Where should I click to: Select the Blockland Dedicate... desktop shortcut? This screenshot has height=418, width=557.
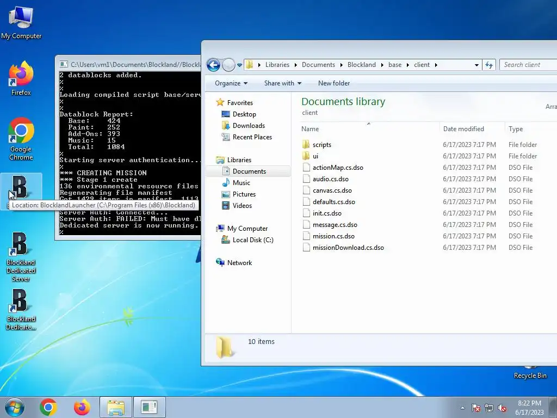(21, 309)
